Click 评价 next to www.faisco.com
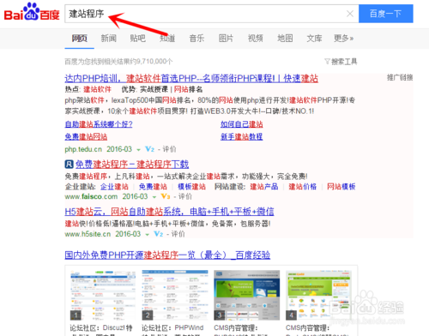This screenshot has height=336, width=429. 185,196
